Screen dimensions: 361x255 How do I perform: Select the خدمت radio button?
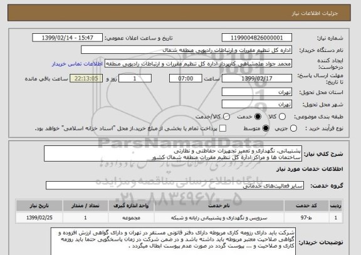[258, 117]
